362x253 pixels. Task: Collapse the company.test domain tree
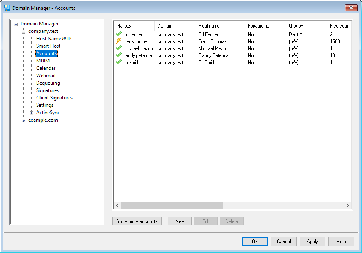(x=24, y=32)
